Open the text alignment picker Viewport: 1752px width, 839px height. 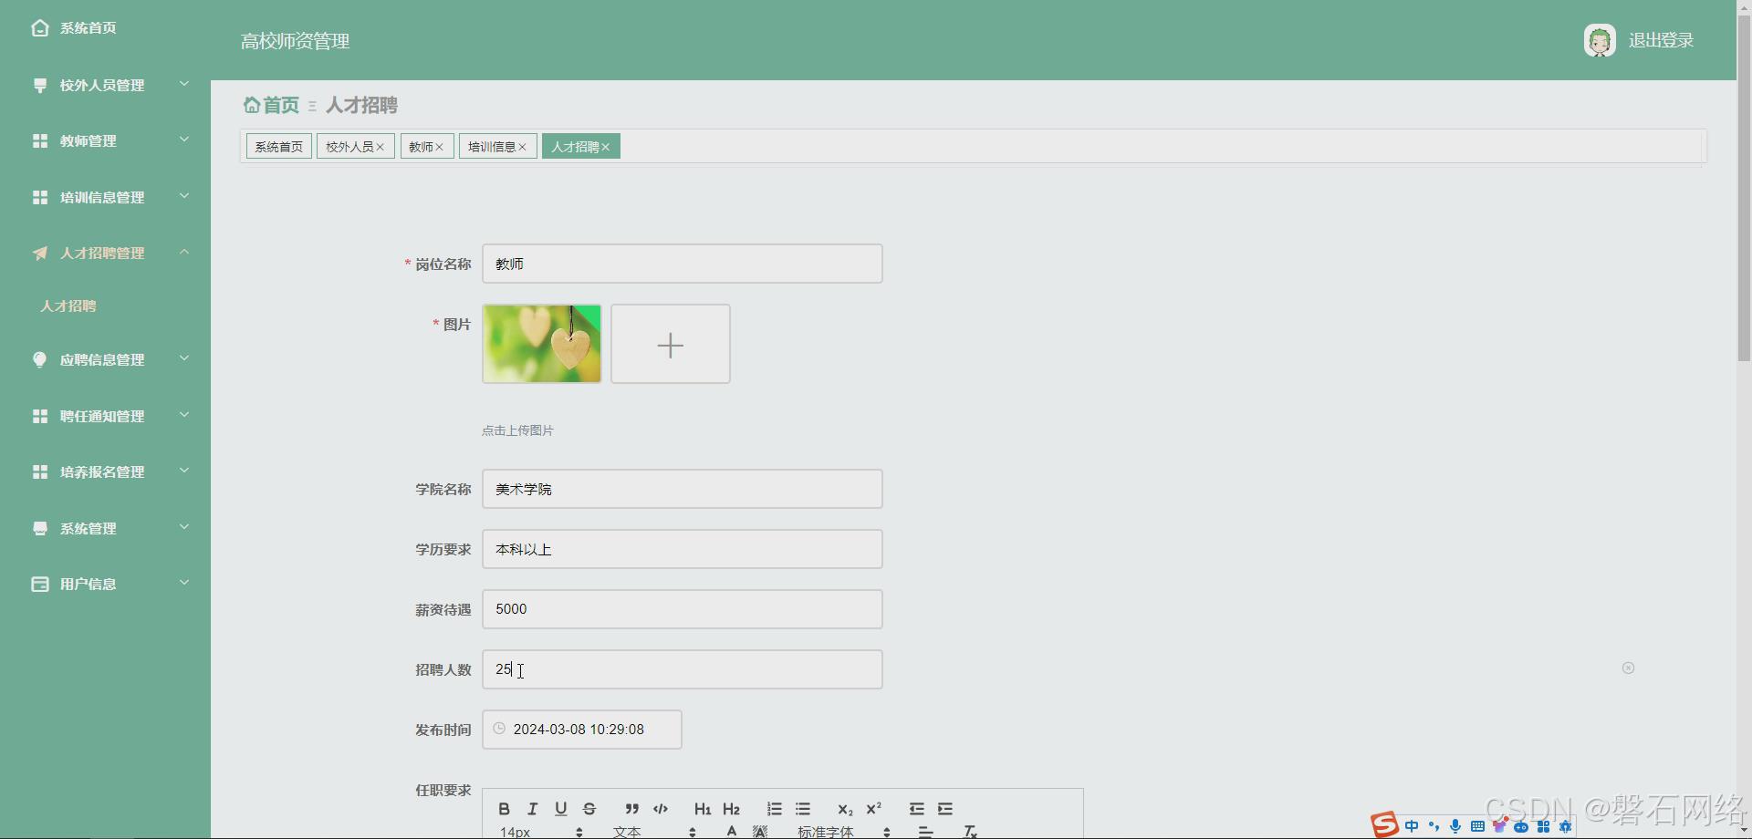click(925, 831)
